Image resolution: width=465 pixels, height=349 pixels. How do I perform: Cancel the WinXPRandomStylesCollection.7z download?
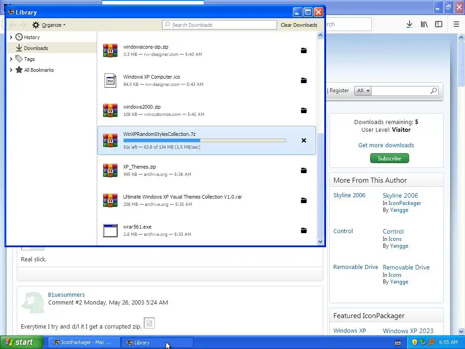coord(304,140)
